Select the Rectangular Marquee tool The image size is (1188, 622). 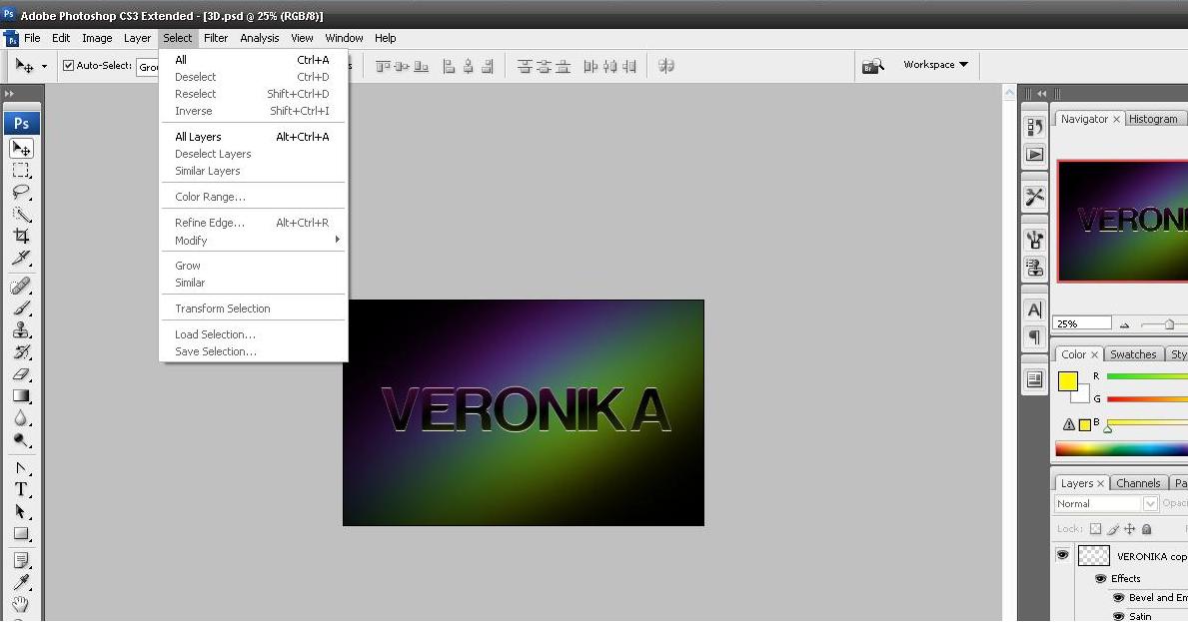21,171
